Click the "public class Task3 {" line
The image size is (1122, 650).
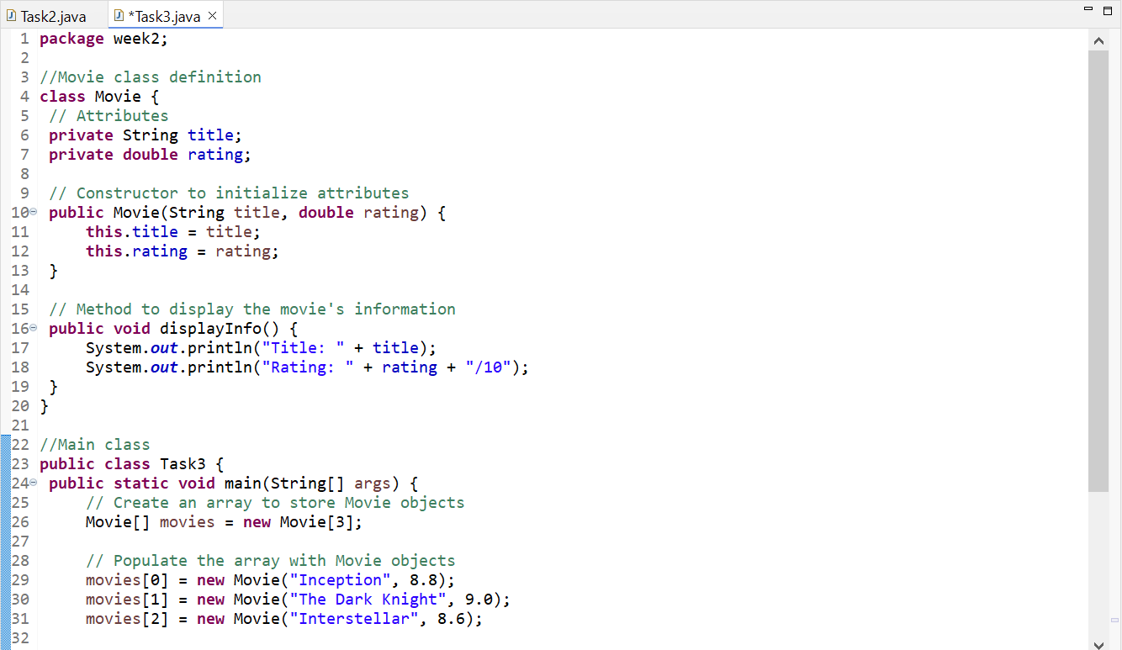click(132, 464)
